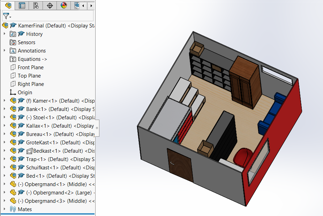Expand the History folder
Screen dimensions: 323x216
point(5,34)
